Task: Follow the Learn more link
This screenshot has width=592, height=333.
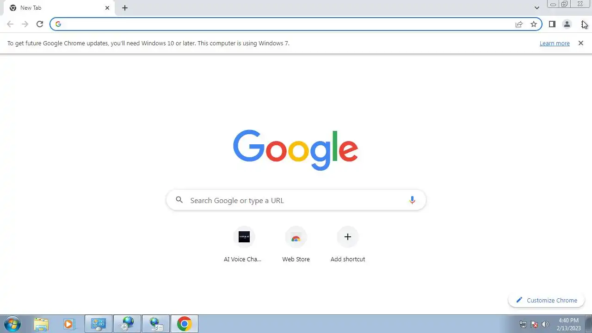Action: tap(555, 43)
